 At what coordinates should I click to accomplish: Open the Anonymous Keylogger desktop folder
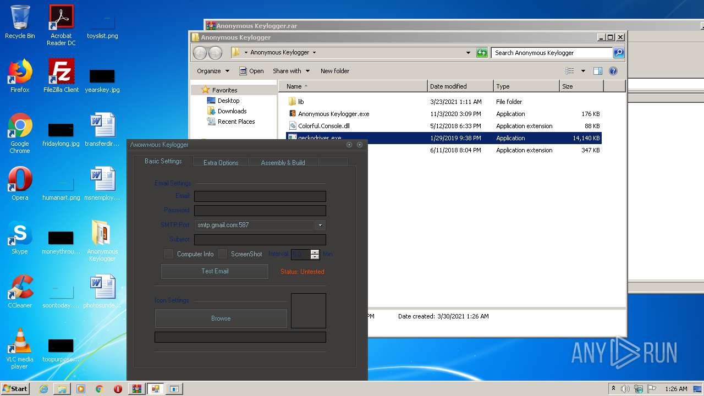pyautogui.click(x=102, y=241)
